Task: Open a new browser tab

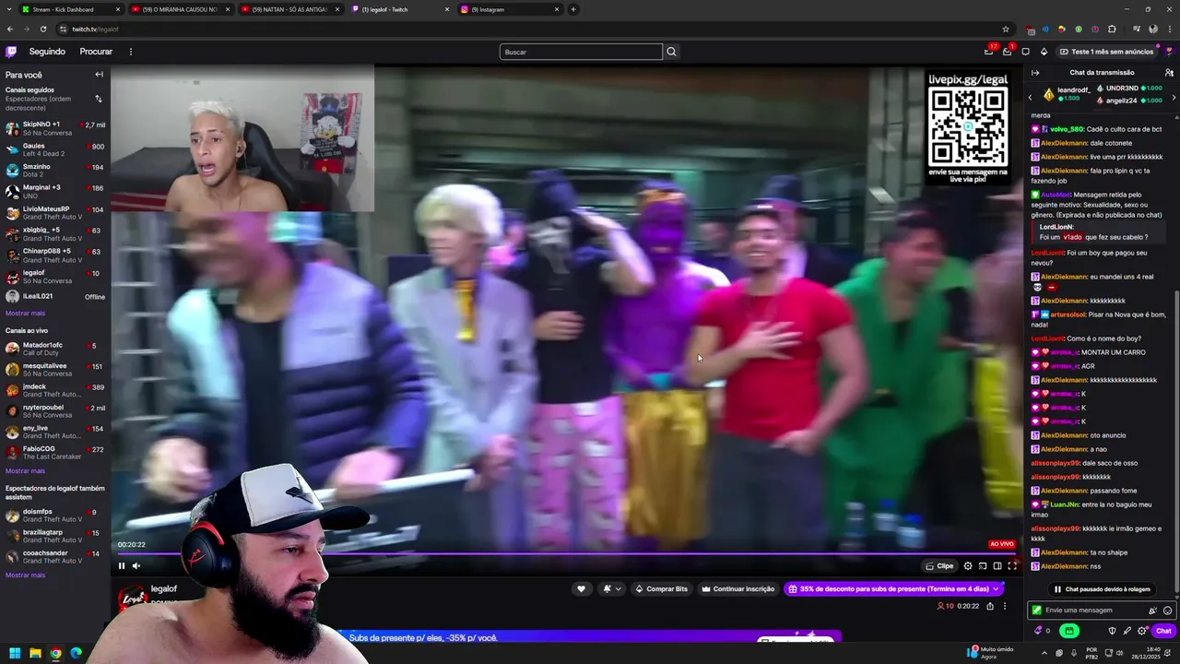Action: coord(573,9)
